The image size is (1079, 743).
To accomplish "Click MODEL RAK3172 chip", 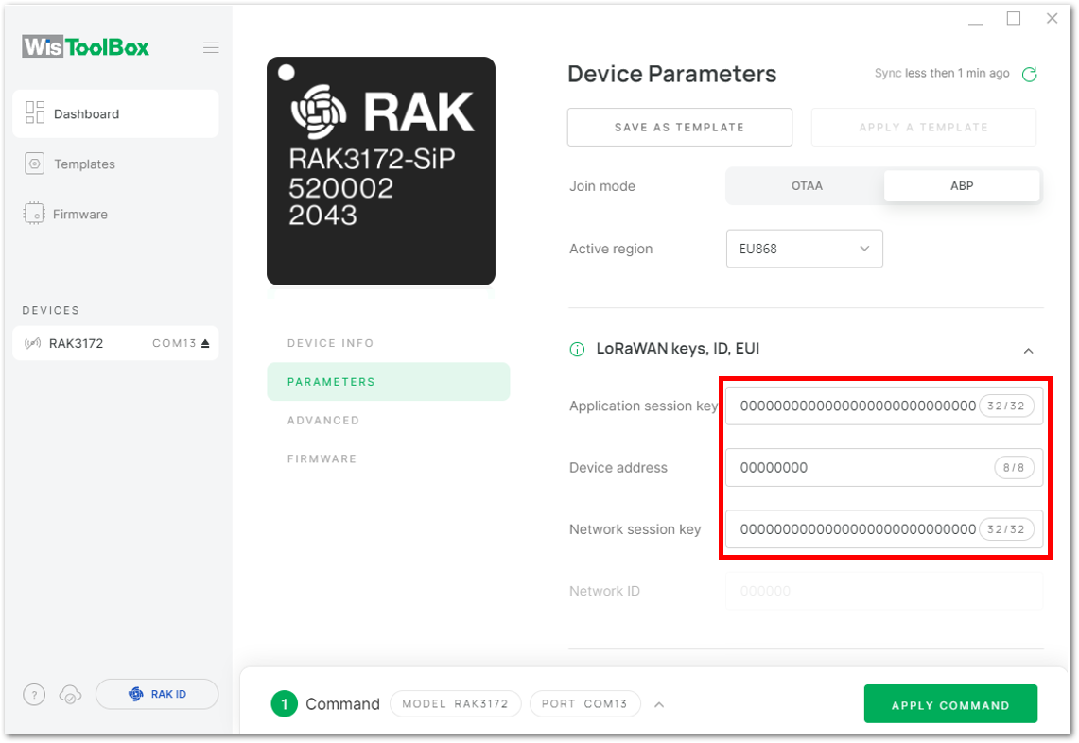I will point(456,704).
